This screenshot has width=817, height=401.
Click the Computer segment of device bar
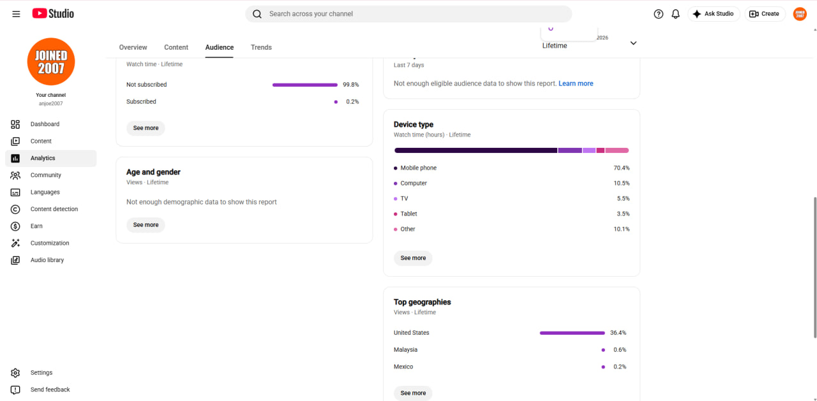(x=570, y=150)
